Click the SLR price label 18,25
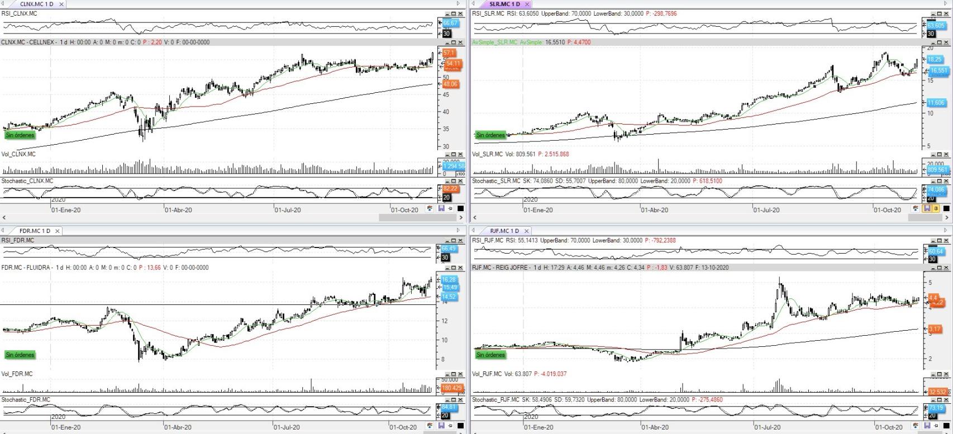 tap(935, 59)
